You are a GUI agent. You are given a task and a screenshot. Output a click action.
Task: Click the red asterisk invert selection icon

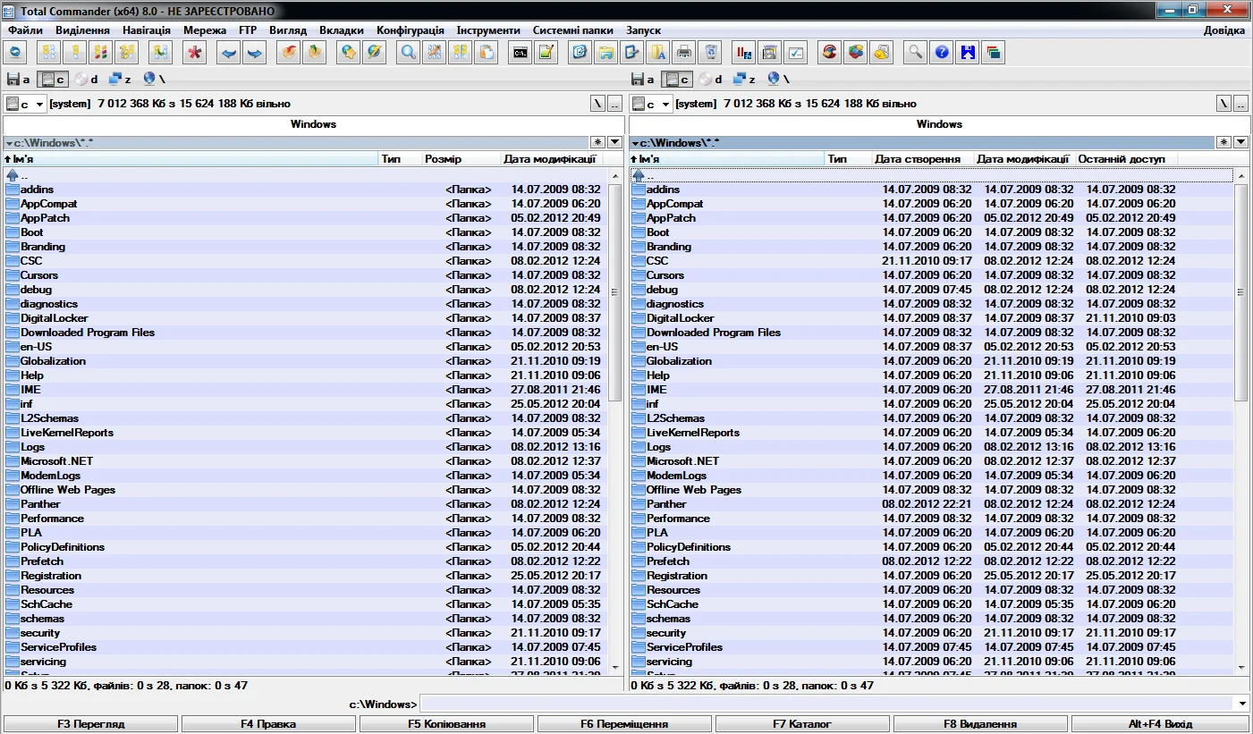194,53
